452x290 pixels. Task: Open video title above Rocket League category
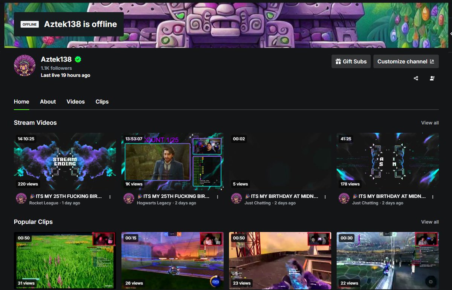click(66, 196)
